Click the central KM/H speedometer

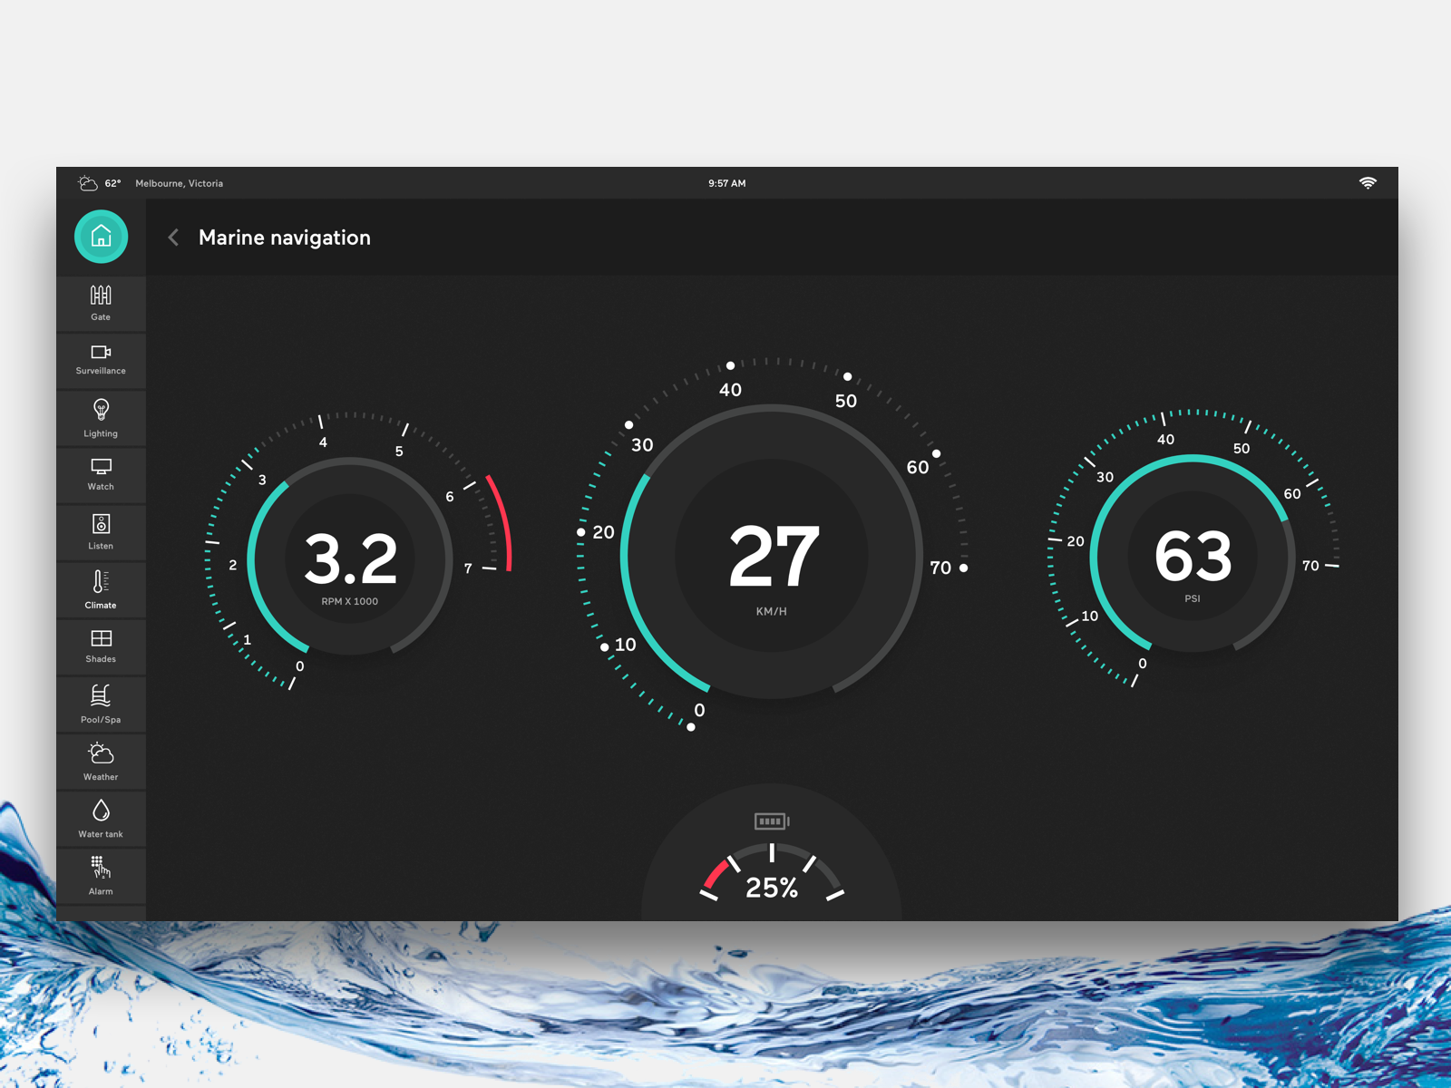[x=772, y=557]
